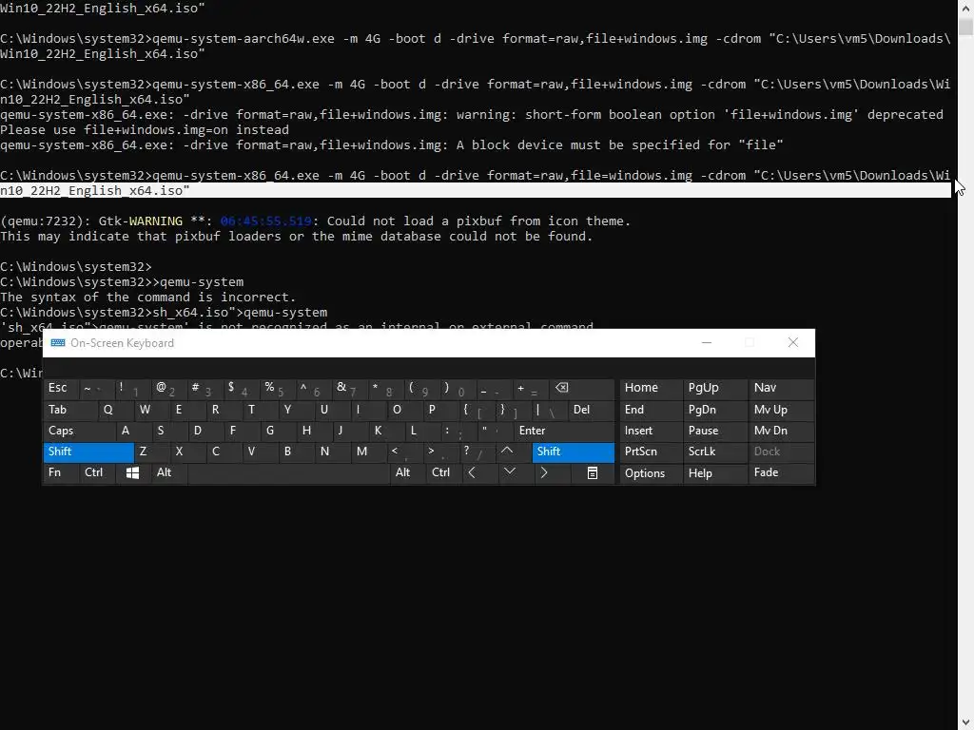Click the 5 percent key

click(x=277, y=388)
